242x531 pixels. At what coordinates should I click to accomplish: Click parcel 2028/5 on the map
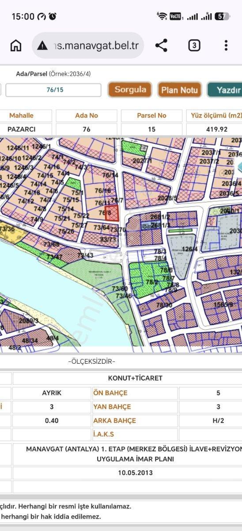167,198
